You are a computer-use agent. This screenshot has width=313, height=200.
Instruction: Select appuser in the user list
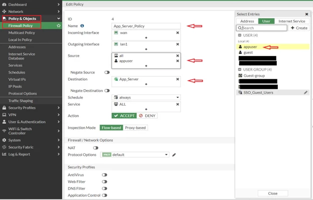point(273,47)
